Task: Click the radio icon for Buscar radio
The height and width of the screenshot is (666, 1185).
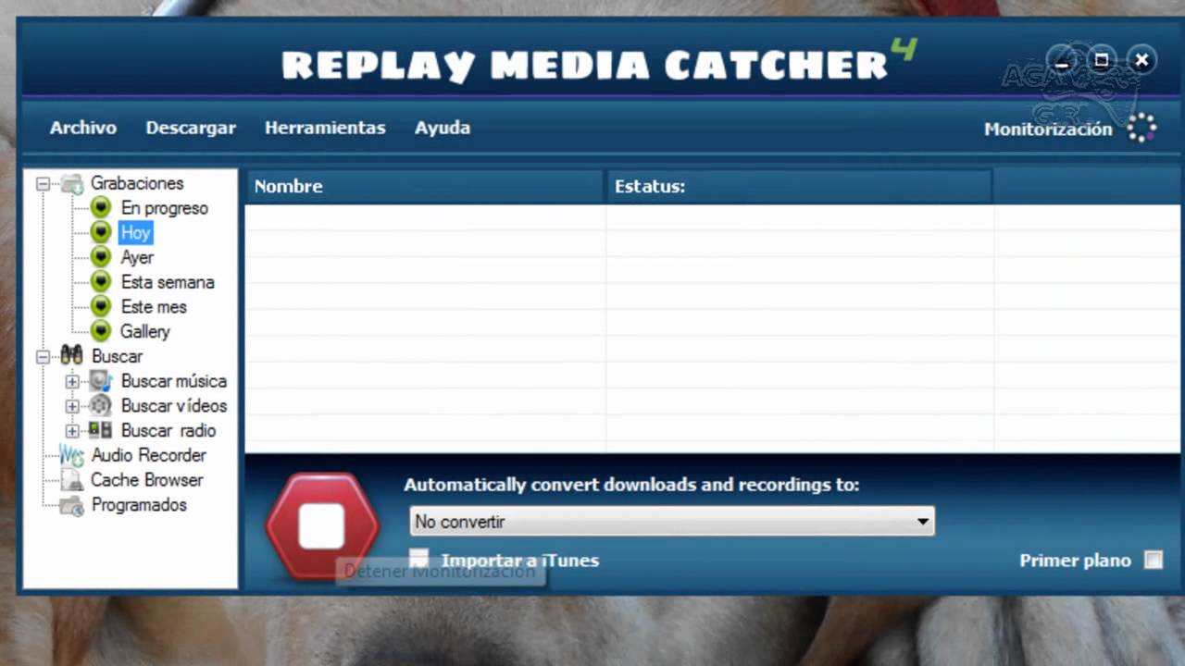Action: [x=101, y=430]
